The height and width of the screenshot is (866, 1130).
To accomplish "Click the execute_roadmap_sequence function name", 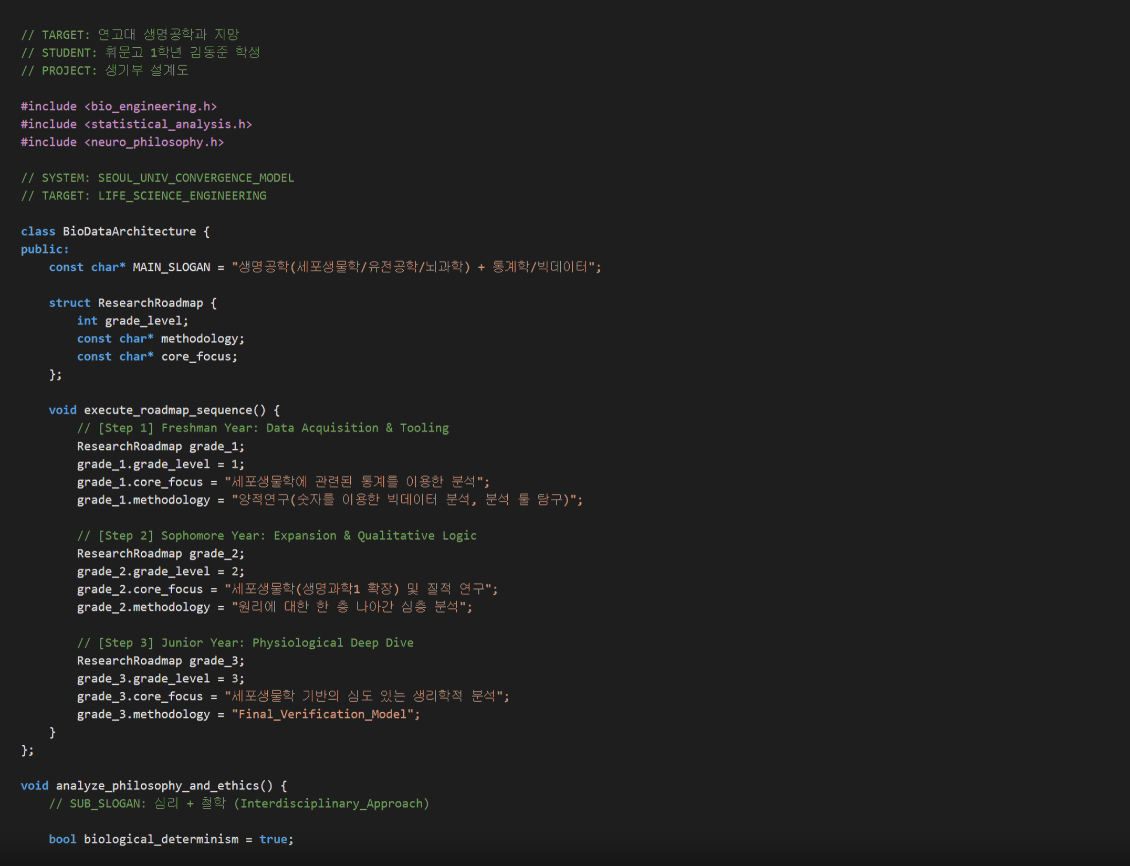I will point(168,410).
